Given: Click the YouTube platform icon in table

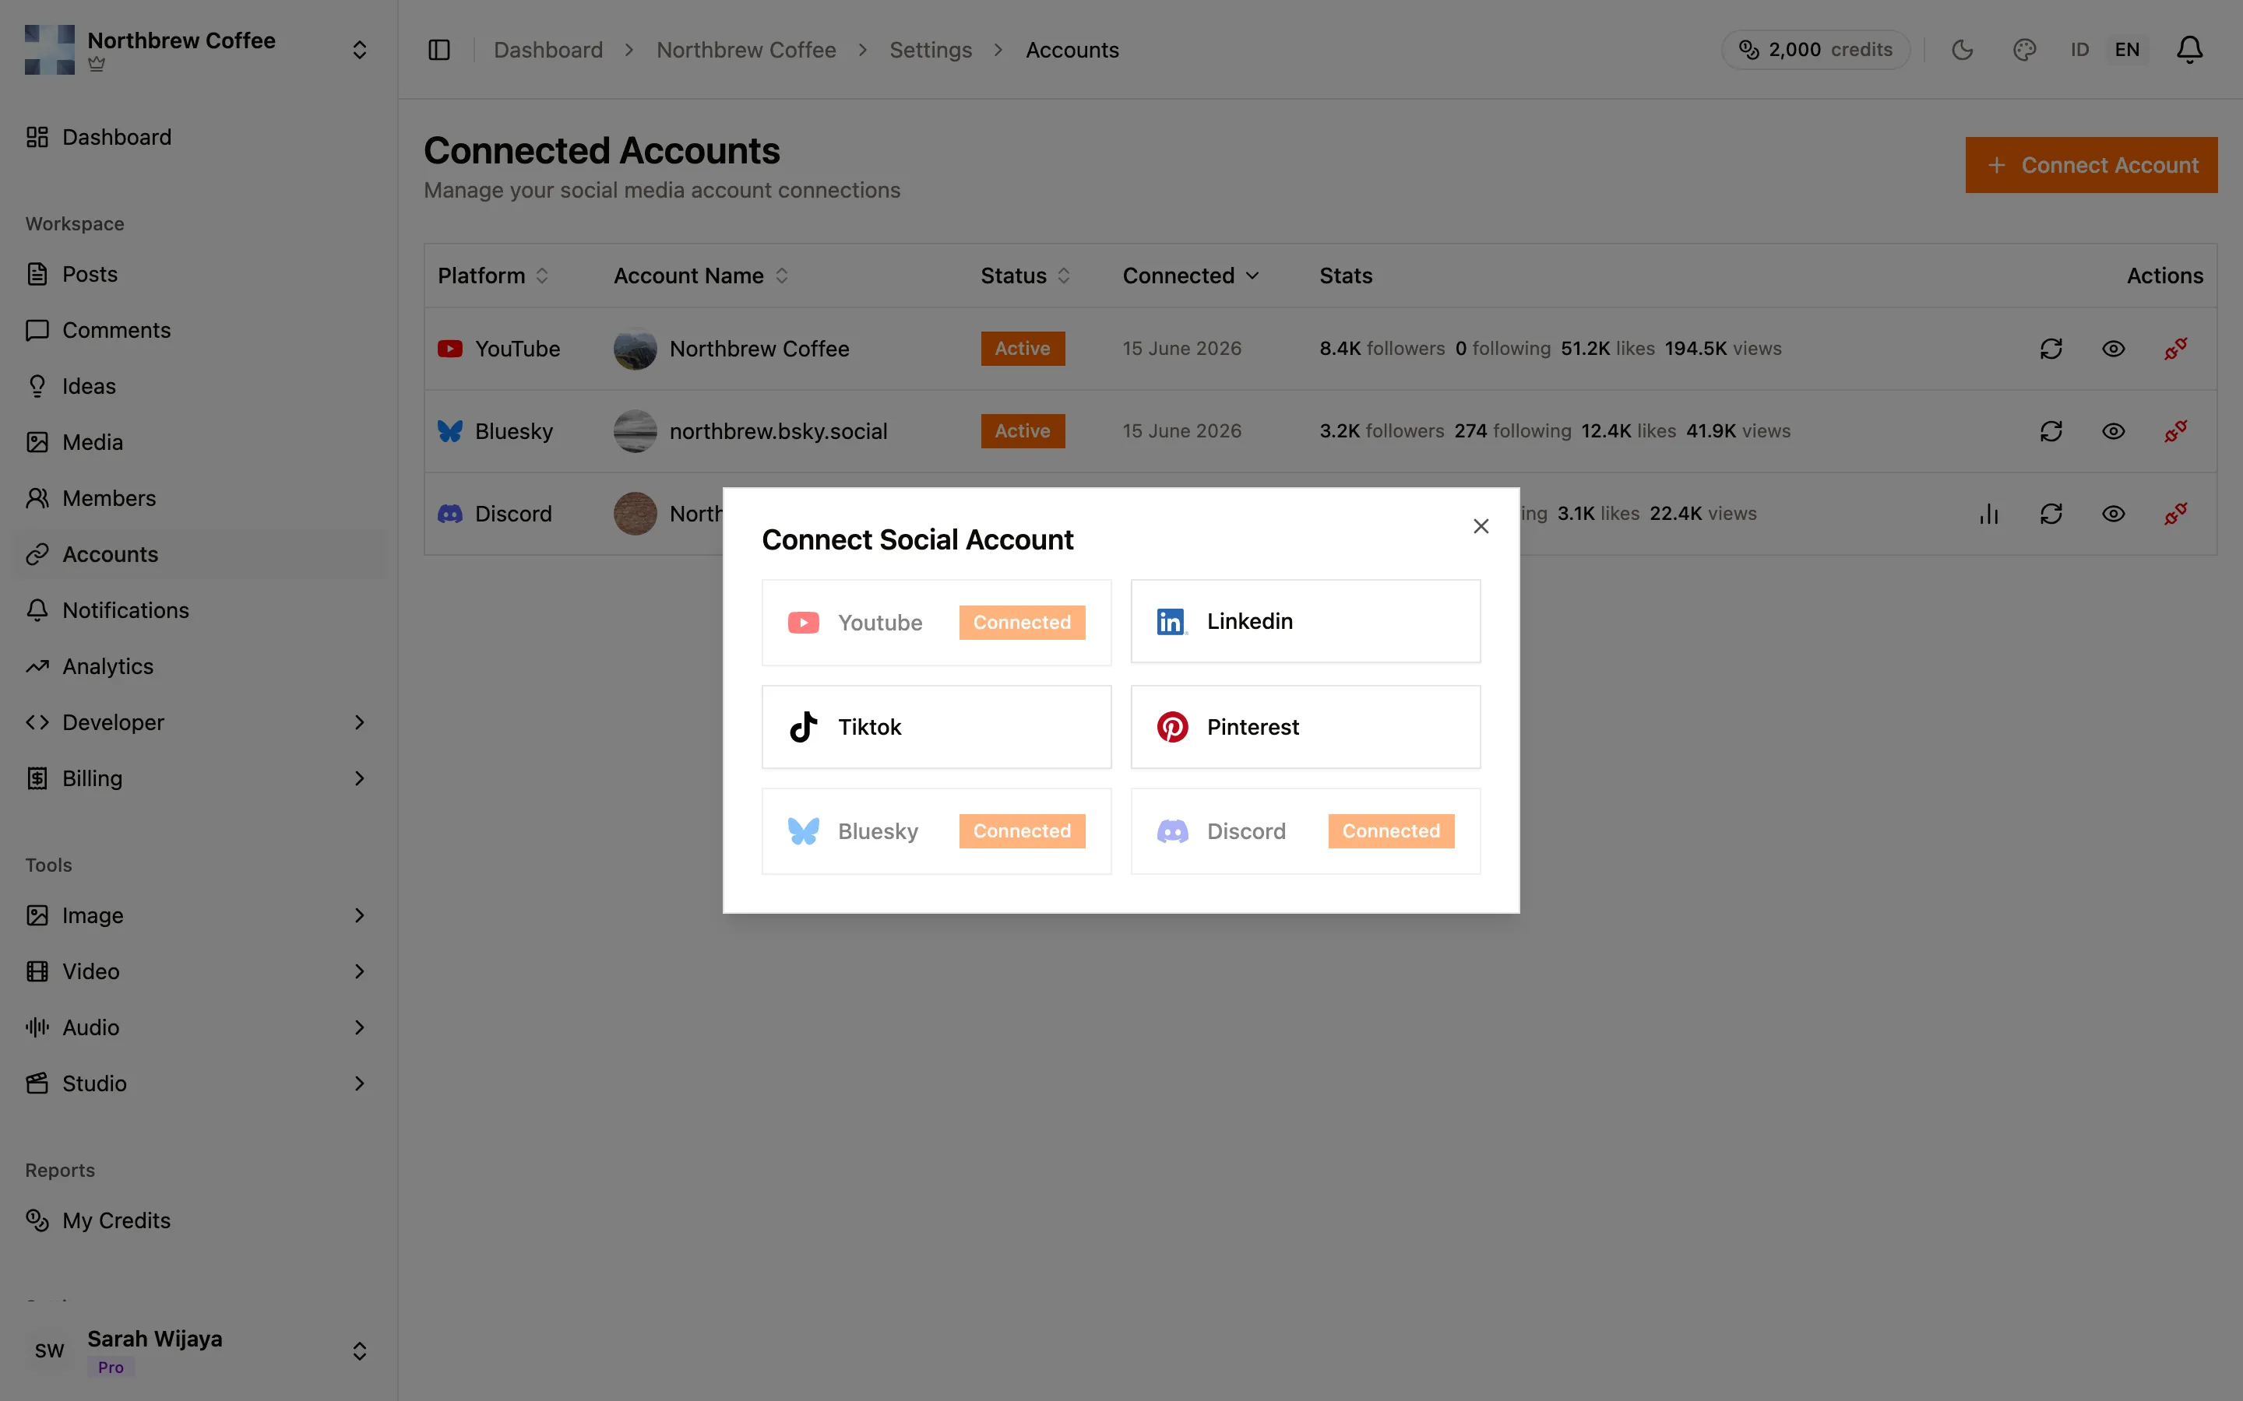Looking at the screenshot, I should tap(449, 349).
